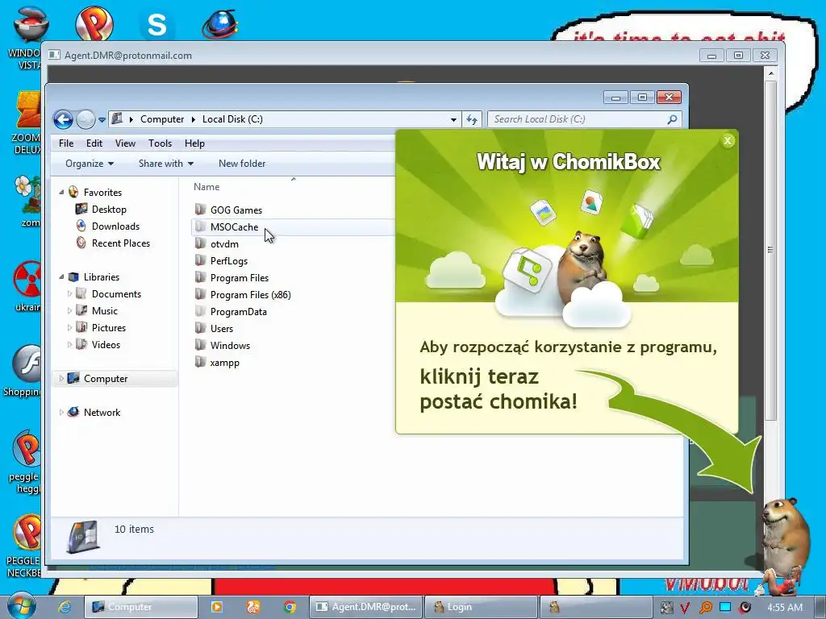Expand the Network node
This screenshot has width=826, height=619.
(x=61, y=412)
